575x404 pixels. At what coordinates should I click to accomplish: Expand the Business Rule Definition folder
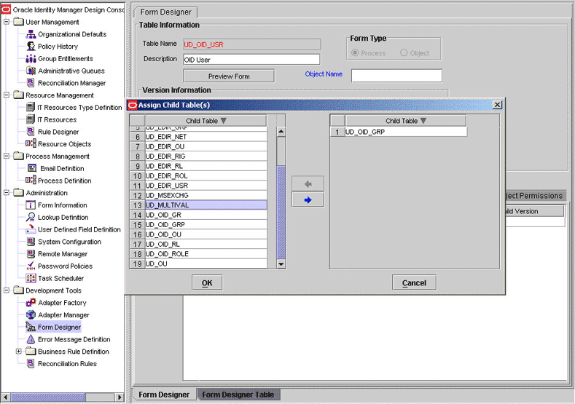click(18, 352)
